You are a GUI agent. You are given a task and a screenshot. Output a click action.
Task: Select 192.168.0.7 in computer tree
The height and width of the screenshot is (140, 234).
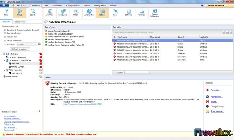coord(17,73)
